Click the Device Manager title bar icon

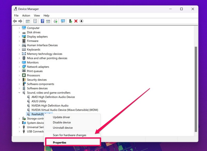(x=15, y=9)
